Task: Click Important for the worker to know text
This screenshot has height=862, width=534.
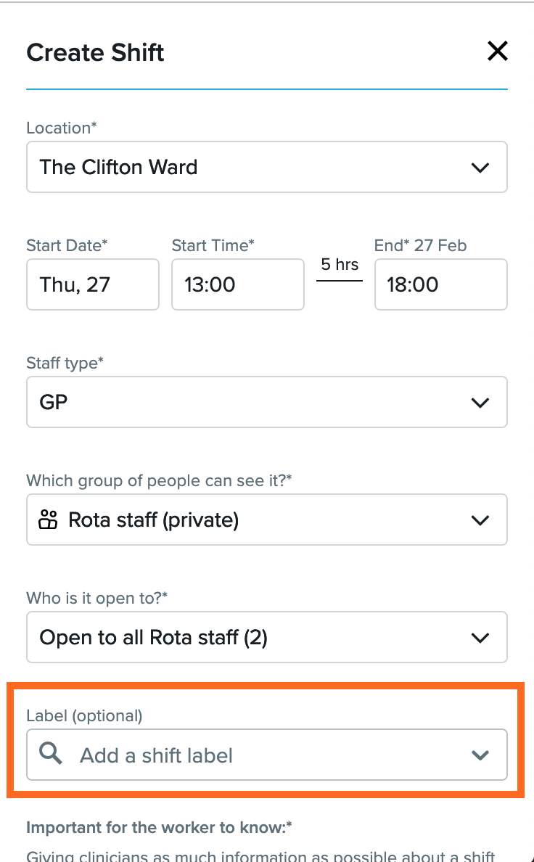Action: pos(159,827)
